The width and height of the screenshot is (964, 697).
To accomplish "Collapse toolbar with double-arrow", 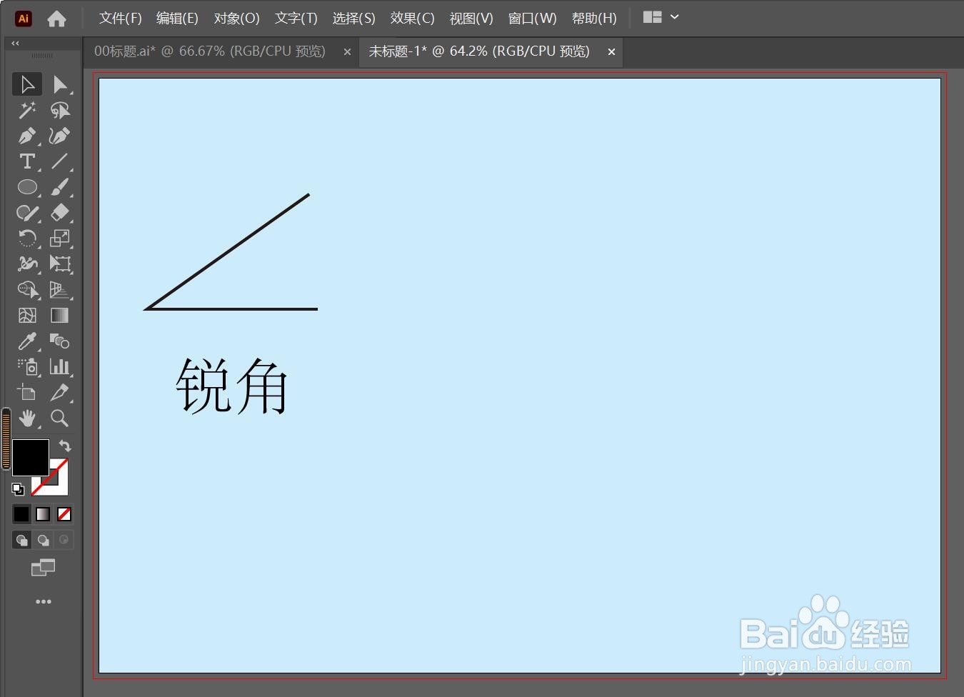I will (x=15, y=44).
